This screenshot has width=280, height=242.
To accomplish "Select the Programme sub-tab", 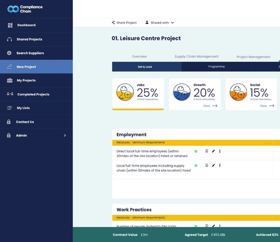I will coord(216,67).
